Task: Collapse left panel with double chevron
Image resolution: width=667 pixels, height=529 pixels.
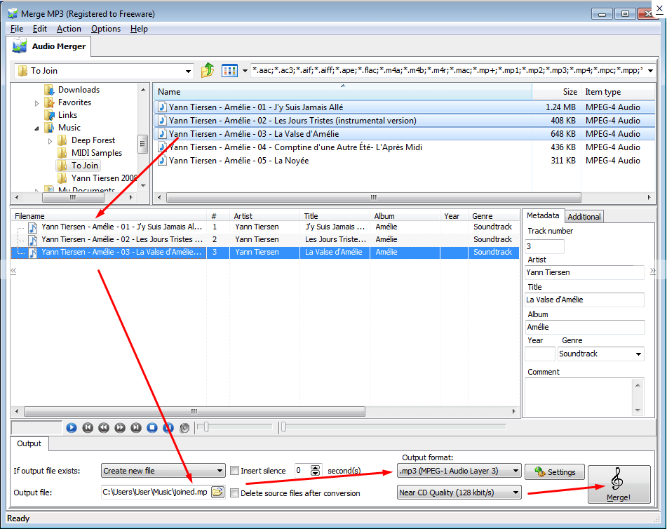Action: tap(13, 271)
